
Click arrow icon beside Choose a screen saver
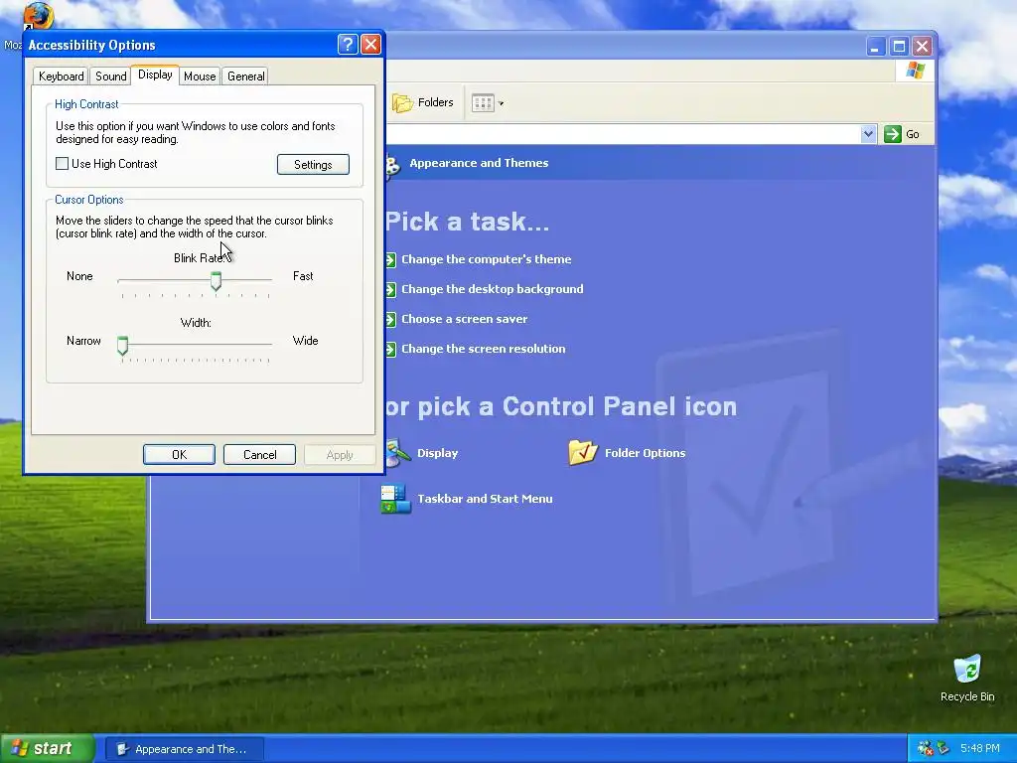pyautogui.click(x=390, y=319)
